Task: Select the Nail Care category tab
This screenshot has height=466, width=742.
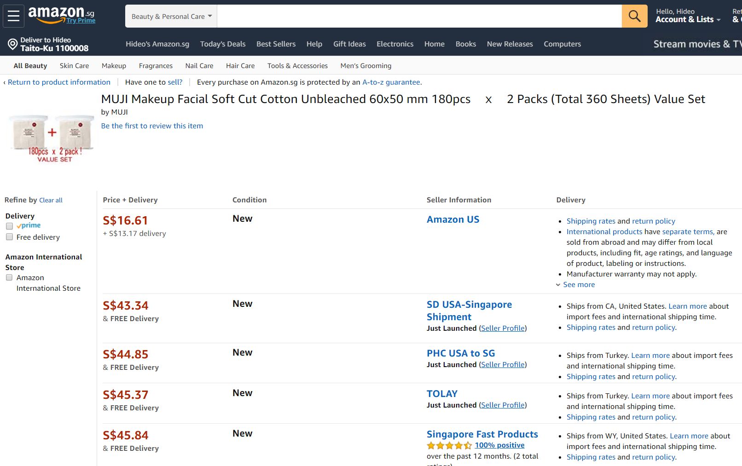Action: click(x=199, y=66)
